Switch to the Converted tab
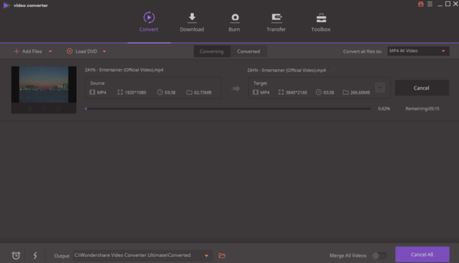 coord(249,51)
